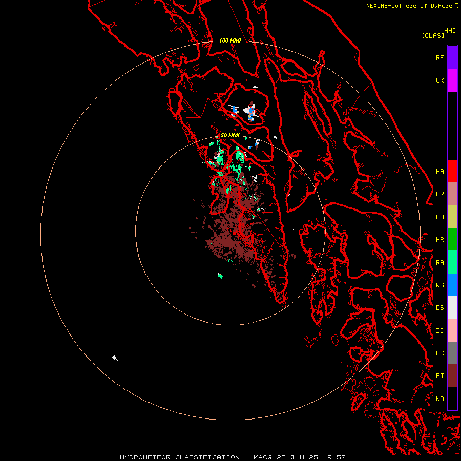Viewport: 461px width, 461px height.
Task: Click the HA red legend swatch
Action: click(x=452, y=171)
